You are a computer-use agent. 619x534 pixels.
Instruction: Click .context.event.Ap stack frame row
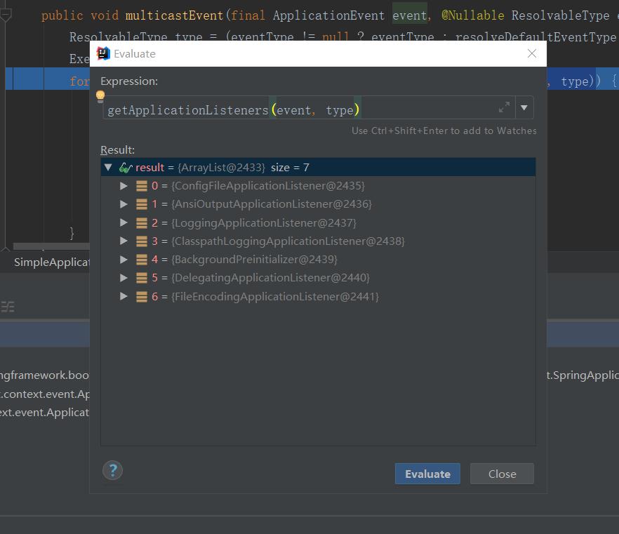(45, 394)
